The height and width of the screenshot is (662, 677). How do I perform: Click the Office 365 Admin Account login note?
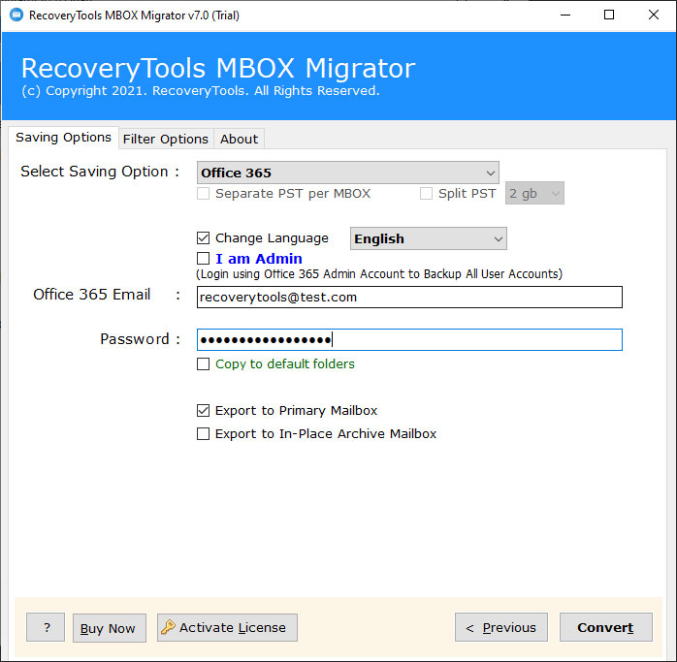point(379,274)
